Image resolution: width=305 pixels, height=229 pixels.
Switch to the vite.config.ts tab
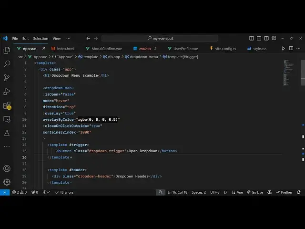coord(223,49)
